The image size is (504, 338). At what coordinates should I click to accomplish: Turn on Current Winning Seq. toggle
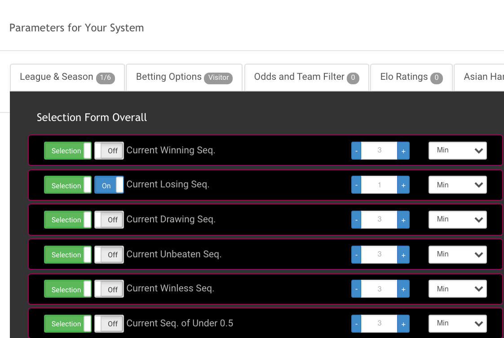(x=109, y=151)
